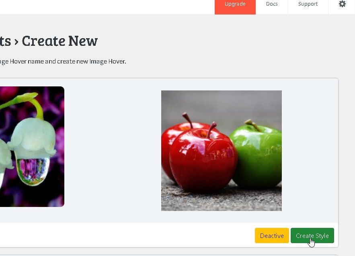Click the water droplet under the flower
The image size is (355, 256).
(x=33, y=171)
